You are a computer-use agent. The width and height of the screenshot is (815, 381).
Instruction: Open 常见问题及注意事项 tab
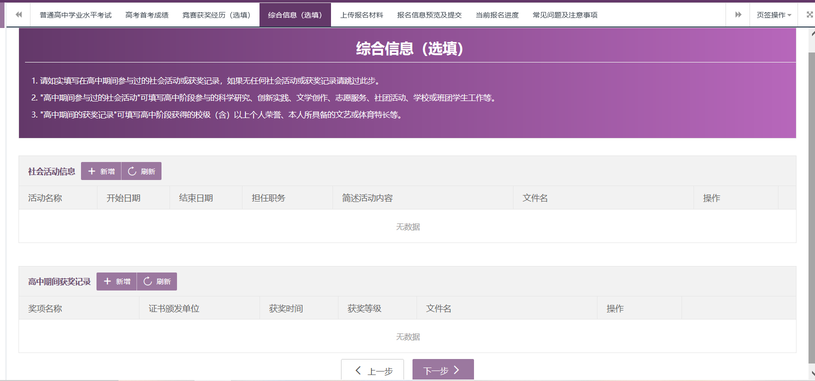tap(565, 15)
